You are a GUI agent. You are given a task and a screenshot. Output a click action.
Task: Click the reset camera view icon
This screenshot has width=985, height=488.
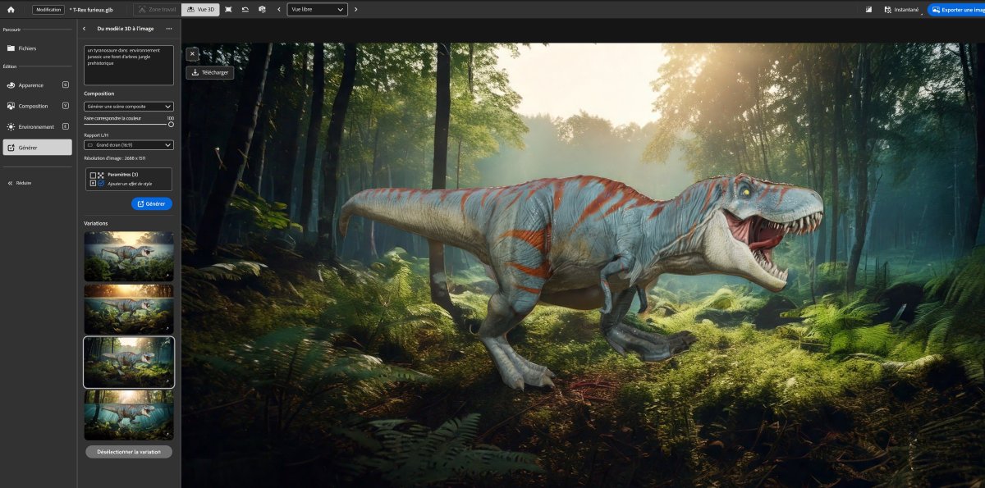pyautogui.click(x=245, y=9)
